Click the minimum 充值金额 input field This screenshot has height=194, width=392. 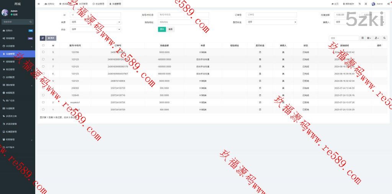(x=346, y=15)
